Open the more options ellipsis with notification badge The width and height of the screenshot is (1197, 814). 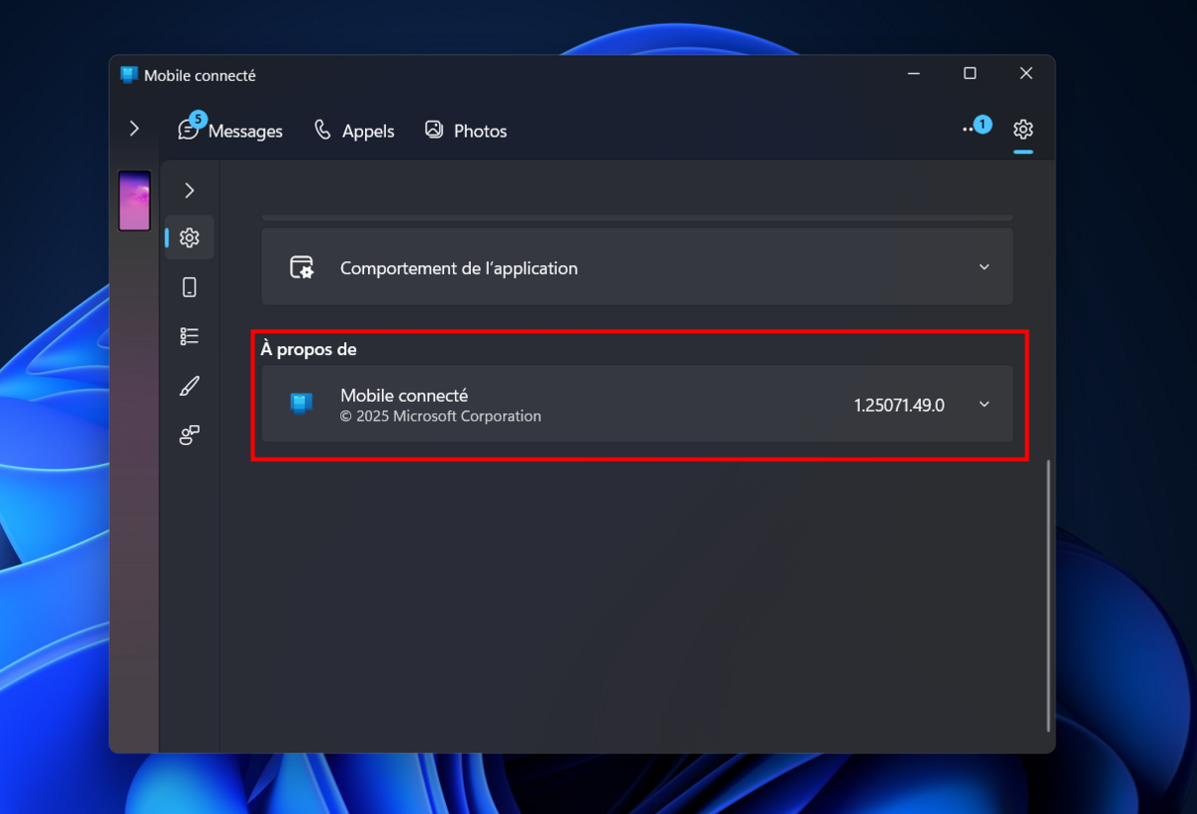976,128
